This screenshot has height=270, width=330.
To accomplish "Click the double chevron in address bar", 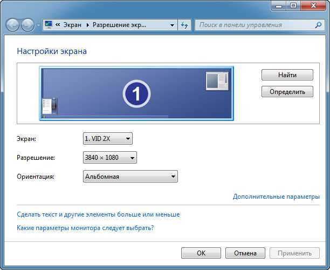I will (58, 25).
